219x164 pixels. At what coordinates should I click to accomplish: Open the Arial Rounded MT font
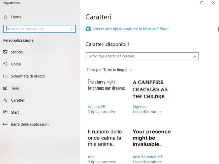click(148, 157)
